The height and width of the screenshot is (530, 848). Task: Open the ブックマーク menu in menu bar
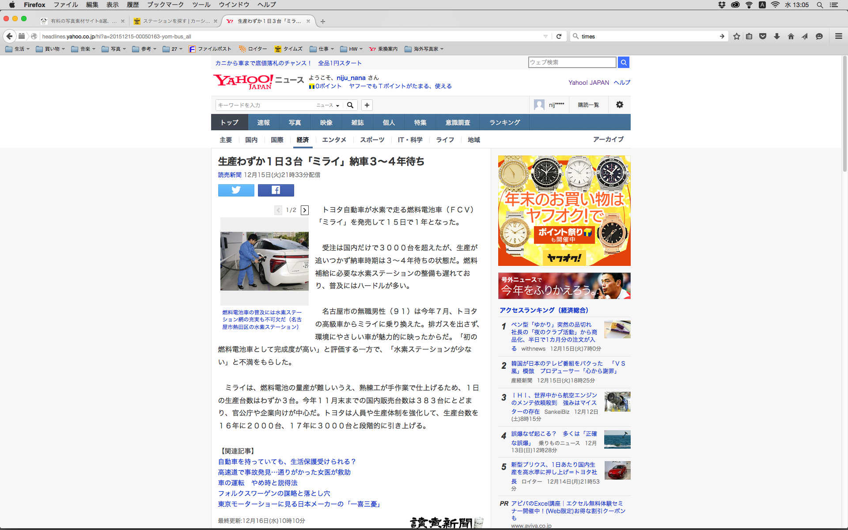pos(165,5)
